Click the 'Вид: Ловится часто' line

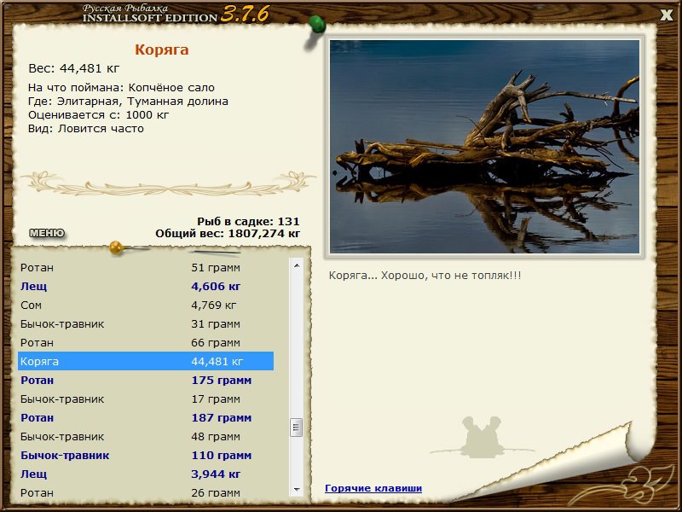click(86, 129)
